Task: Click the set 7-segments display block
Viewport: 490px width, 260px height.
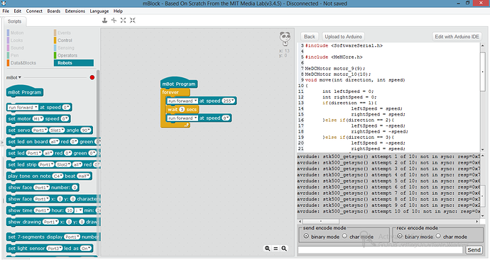Action: [53, 237]
